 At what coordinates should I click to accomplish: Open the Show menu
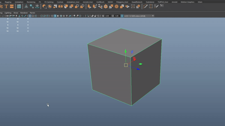coord(16,13)
